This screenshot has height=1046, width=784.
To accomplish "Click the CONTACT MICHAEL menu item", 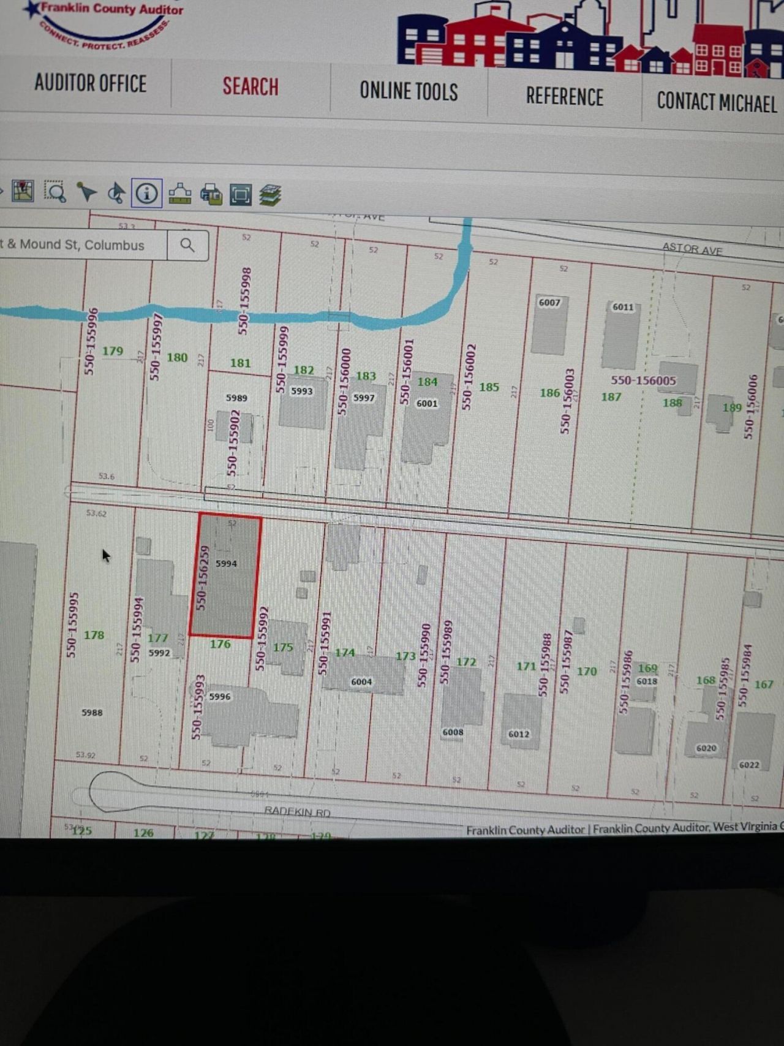I will [x=716, y=102].
